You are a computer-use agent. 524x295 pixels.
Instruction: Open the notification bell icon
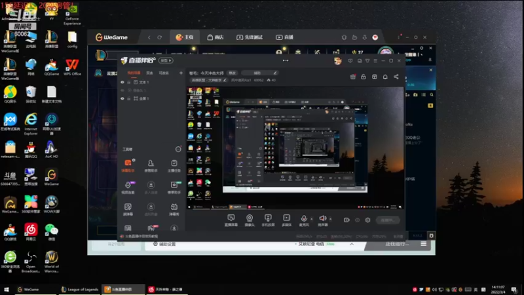point(385,77)
